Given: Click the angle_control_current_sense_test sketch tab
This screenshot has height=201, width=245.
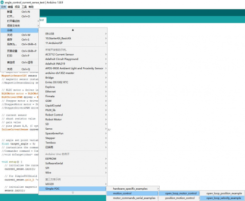Looking at the screenshot, I should (x=43, y=20).
